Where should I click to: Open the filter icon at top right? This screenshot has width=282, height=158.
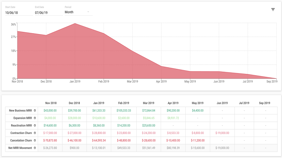point(273,9)
